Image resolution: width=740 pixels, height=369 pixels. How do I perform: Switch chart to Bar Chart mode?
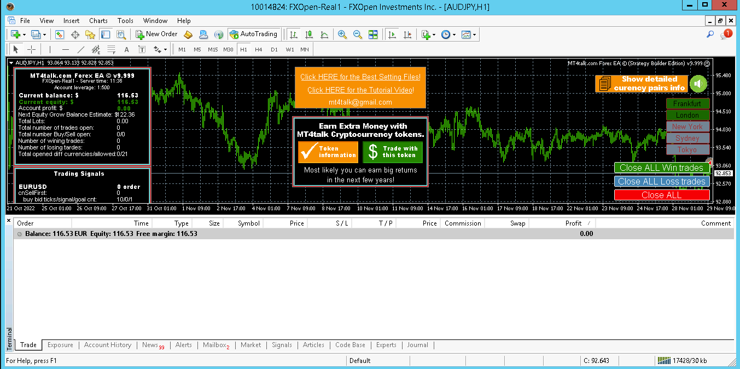[x=294, y=34]
